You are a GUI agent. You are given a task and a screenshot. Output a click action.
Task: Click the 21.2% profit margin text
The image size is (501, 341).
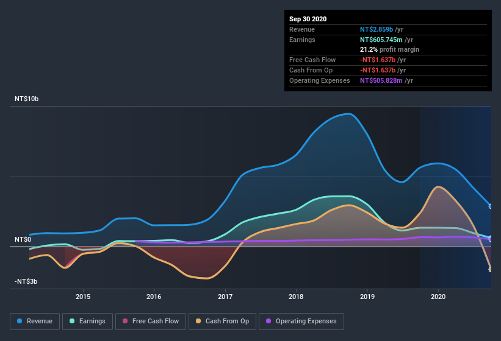389,49
